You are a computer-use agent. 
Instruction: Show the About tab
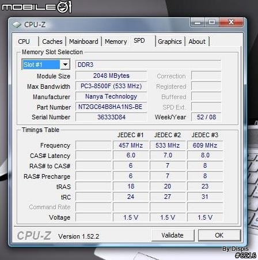click(197, 42)
